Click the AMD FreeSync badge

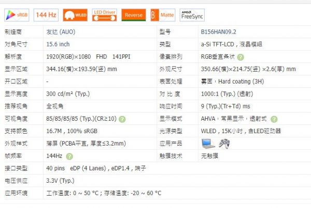[x=192, y=15]
